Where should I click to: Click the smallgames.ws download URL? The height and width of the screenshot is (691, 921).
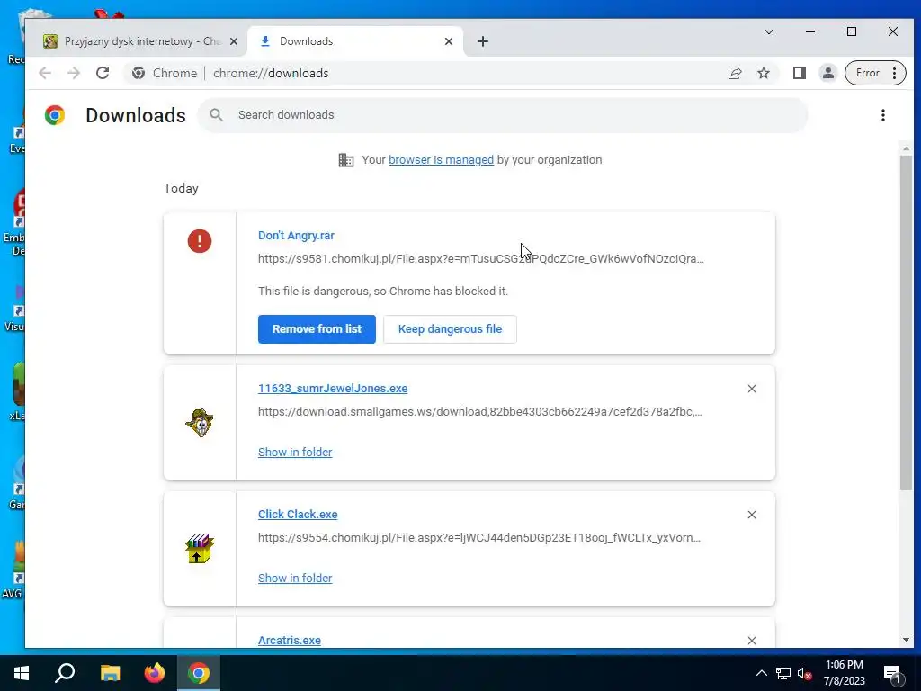(479, 412)
